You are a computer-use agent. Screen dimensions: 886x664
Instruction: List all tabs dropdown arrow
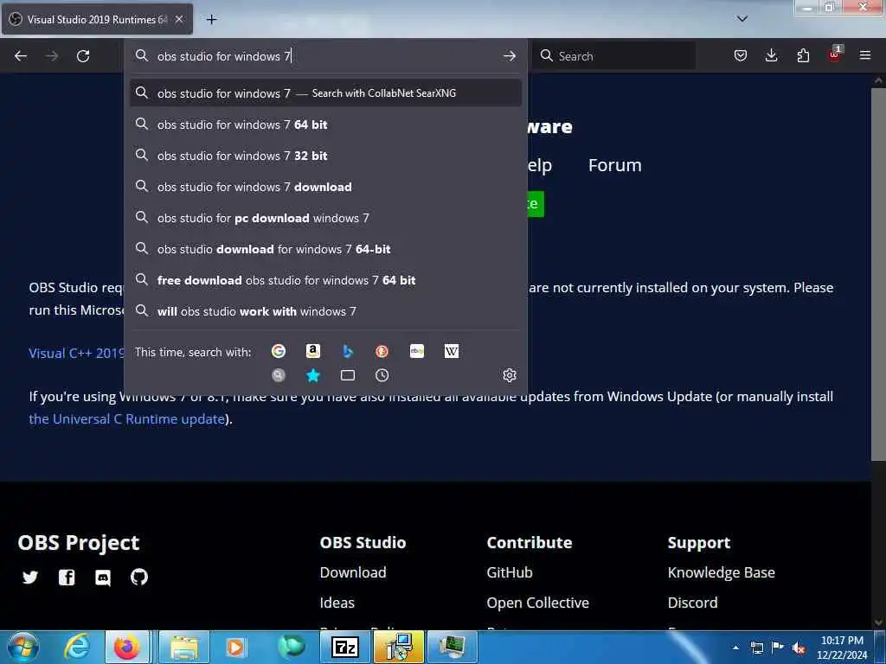[x=742, y=19]
